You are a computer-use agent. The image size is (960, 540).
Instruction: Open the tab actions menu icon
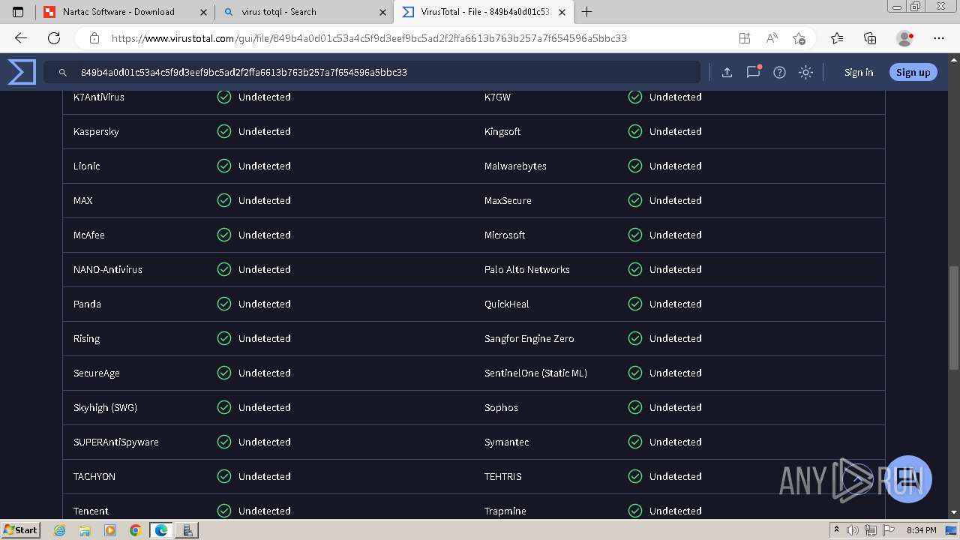tap(18, 12)
